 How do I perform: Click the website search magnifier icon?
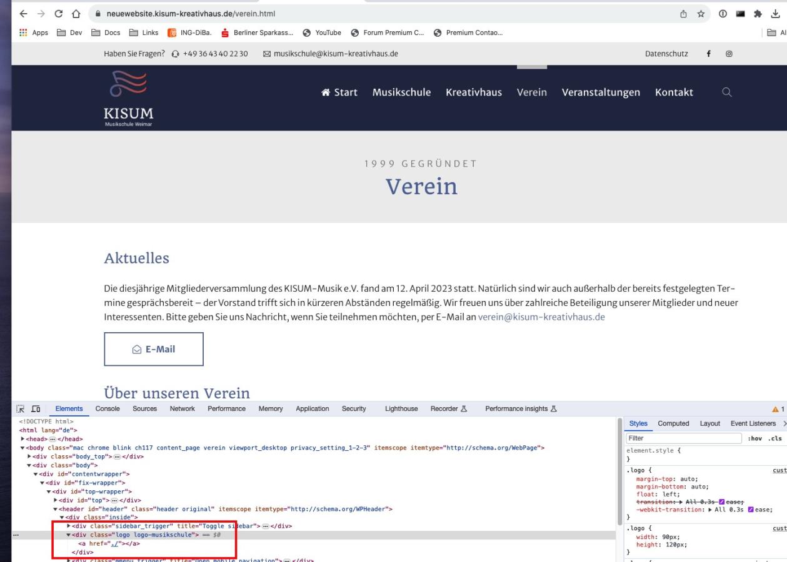[x=726, y=92]
